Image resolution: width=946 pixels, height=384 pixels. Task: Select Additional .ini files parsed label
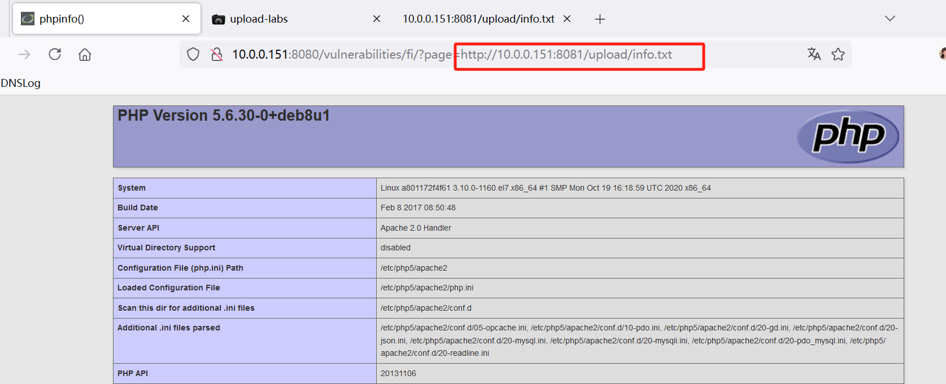(169, 328)
